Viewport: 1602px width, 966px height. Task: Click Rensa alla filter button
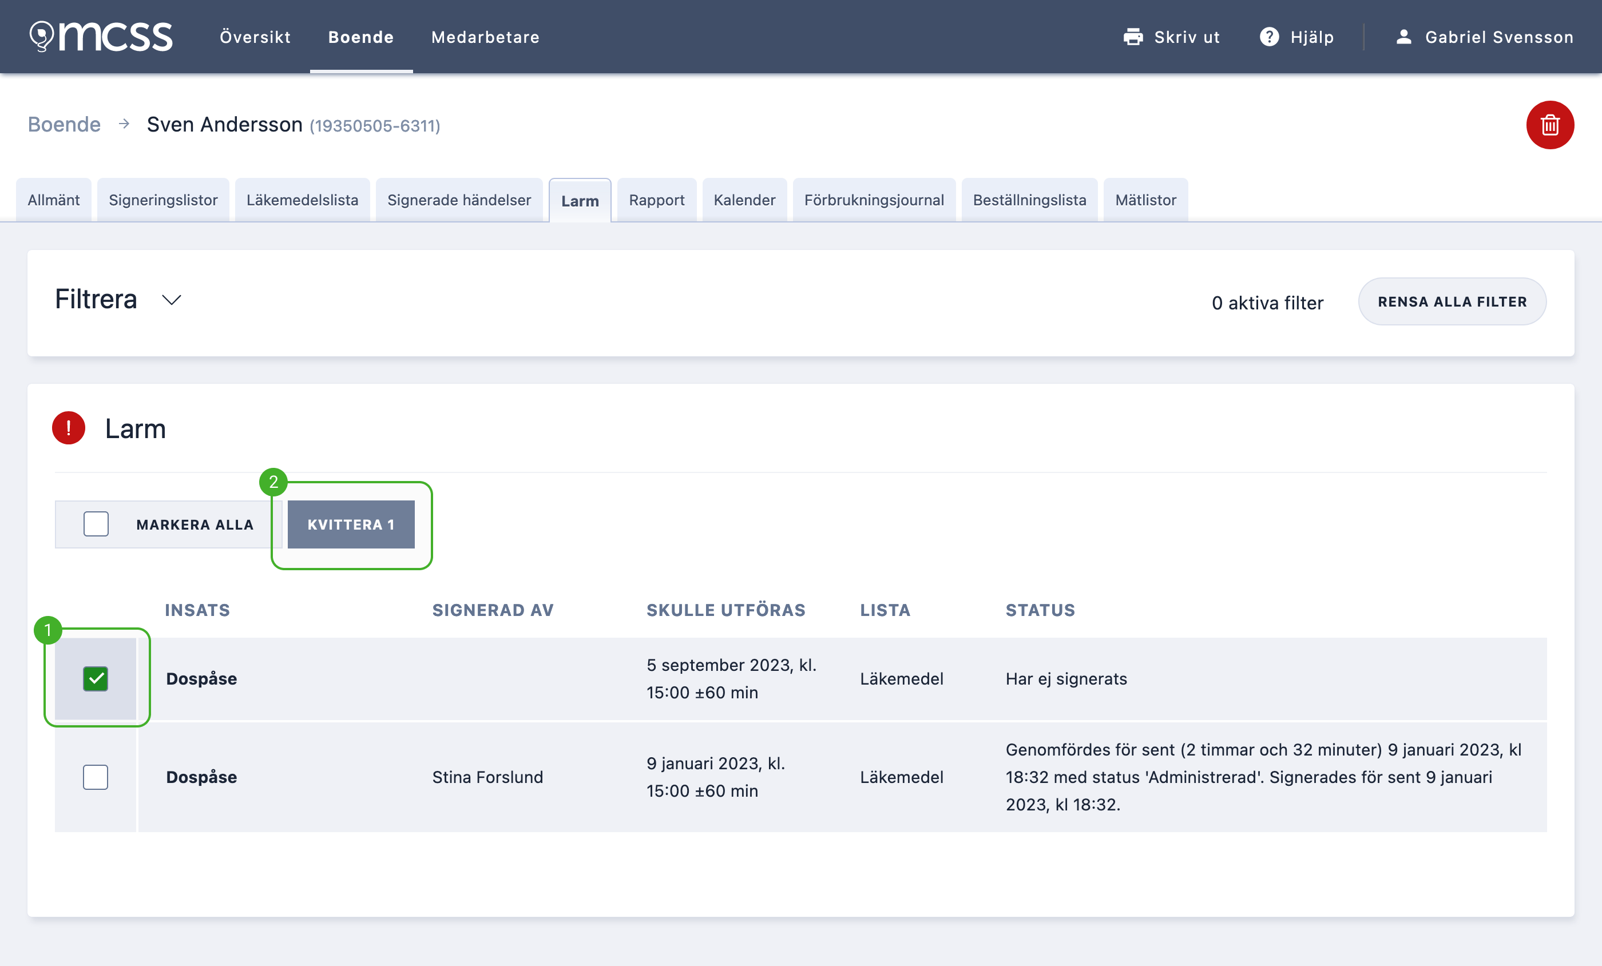click(1452, 301)
